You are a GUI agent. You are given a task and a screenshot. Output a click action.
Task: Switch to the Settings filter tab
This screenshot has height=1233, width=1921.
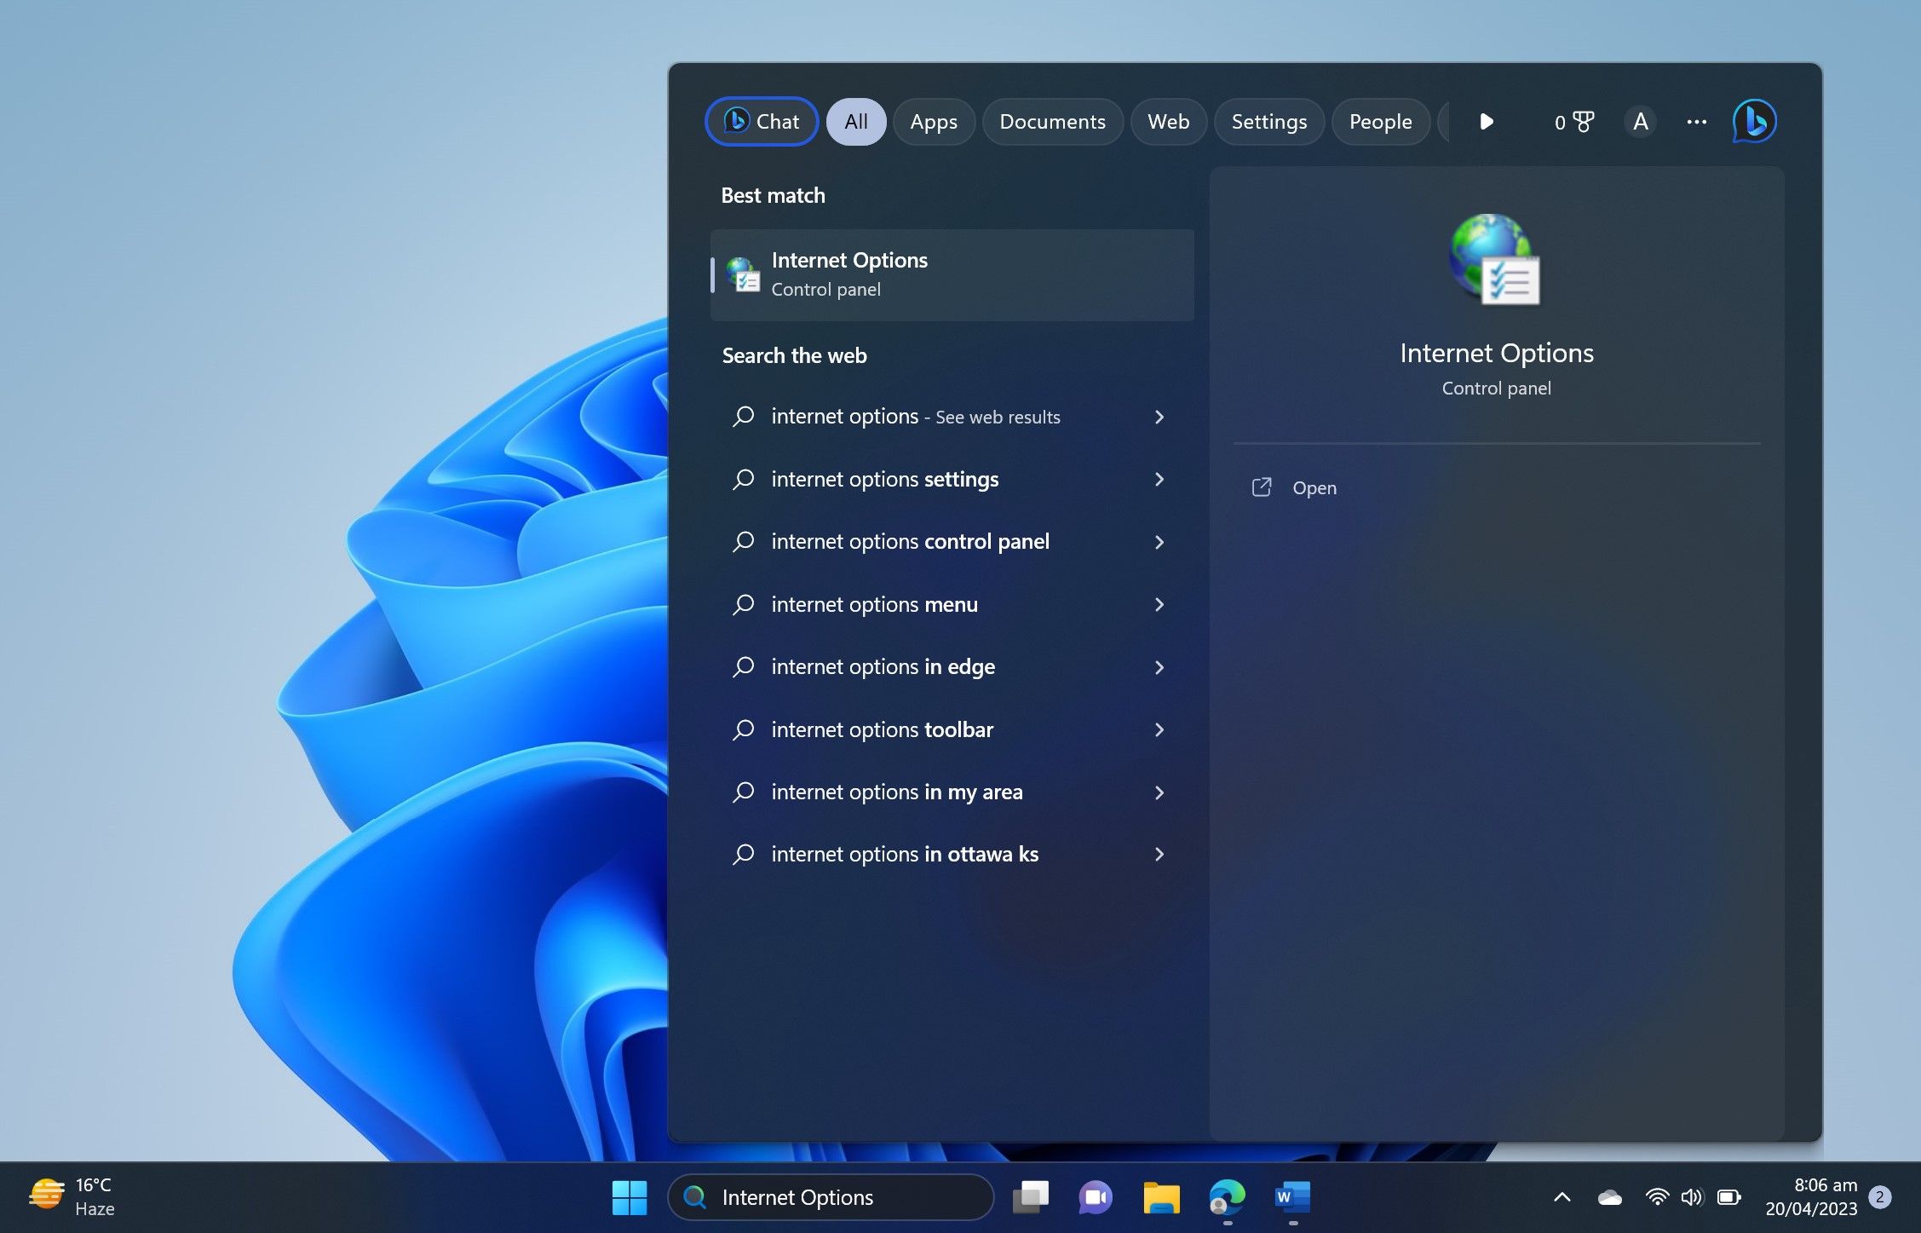[1268, 122]
